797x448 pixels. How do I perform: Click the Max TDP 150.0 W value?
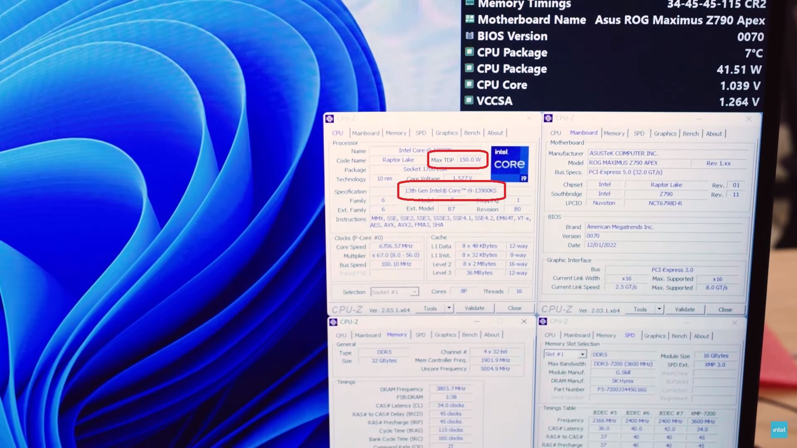[x=470, y=160]
